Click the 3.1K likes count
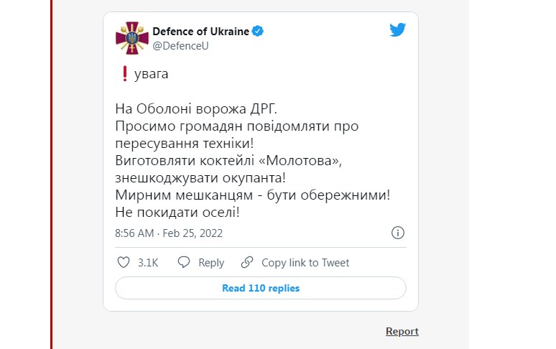 [x=148, y=263]
